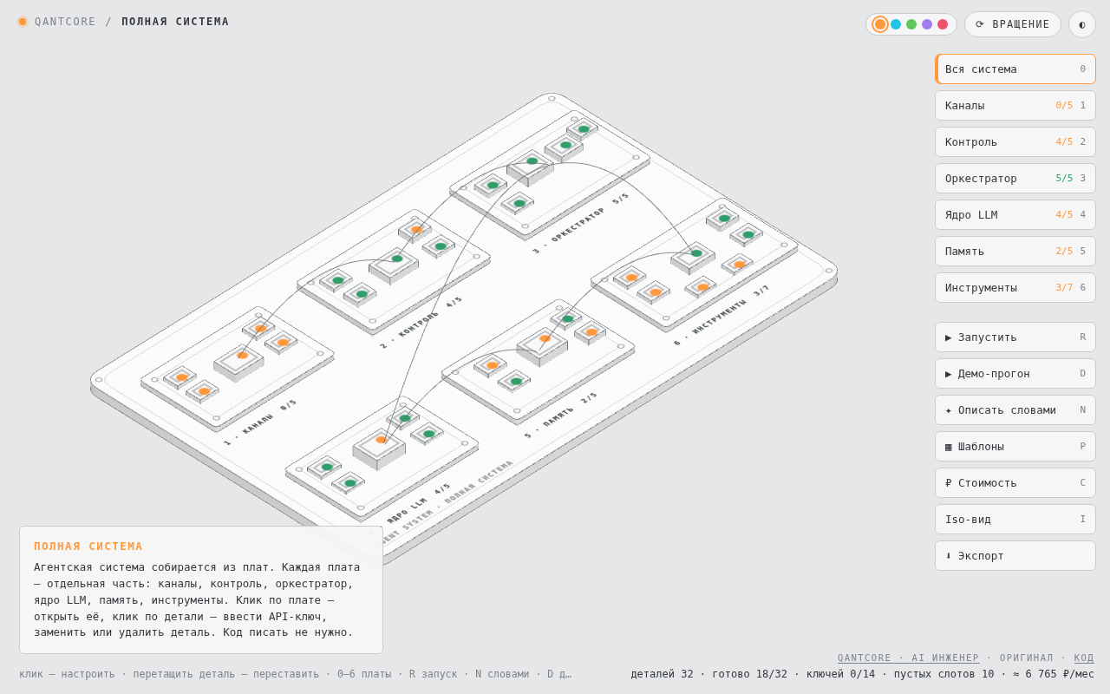Open the Стоимость cost button

(x=1015, y=483)
